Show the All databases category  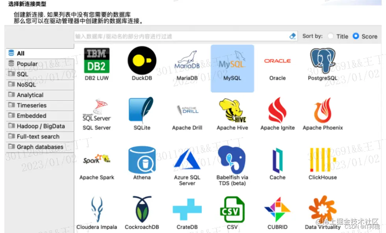40,53
